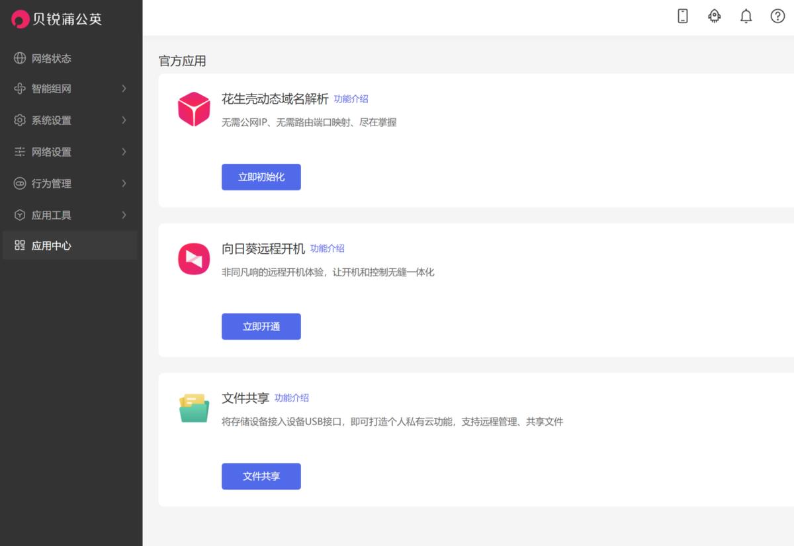This screenshot has width=794, height=546.
Task: Click the 智能组网 networking icon
Action: (x=18, y=89)
